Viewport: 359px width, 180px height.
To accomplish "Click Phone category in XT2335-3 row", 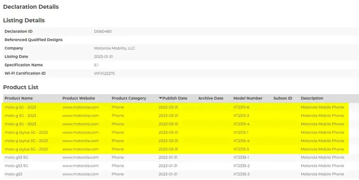I will (118, 174).
